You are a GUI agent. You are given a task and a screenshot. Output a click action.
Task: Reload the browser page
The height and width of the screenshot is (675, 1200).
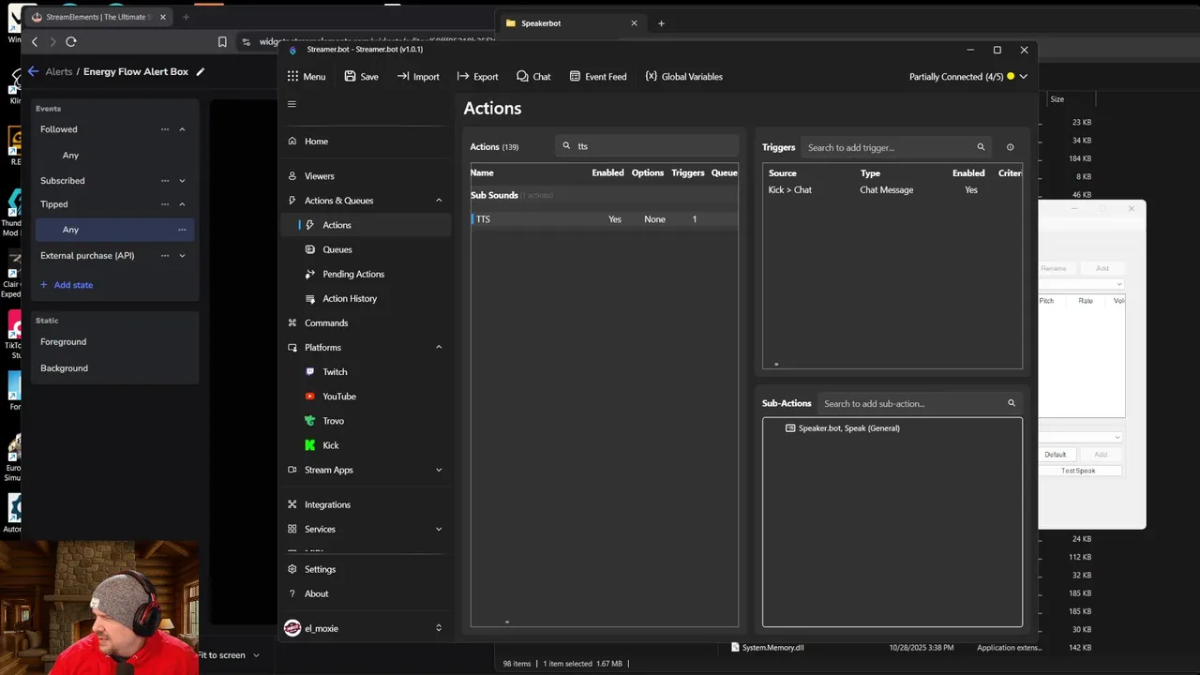(70, 41)
